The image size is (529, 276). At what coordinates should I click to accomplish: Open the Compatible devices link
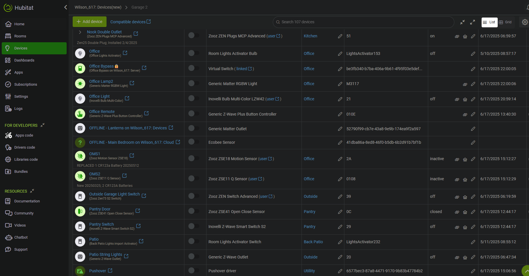(130, 22)
